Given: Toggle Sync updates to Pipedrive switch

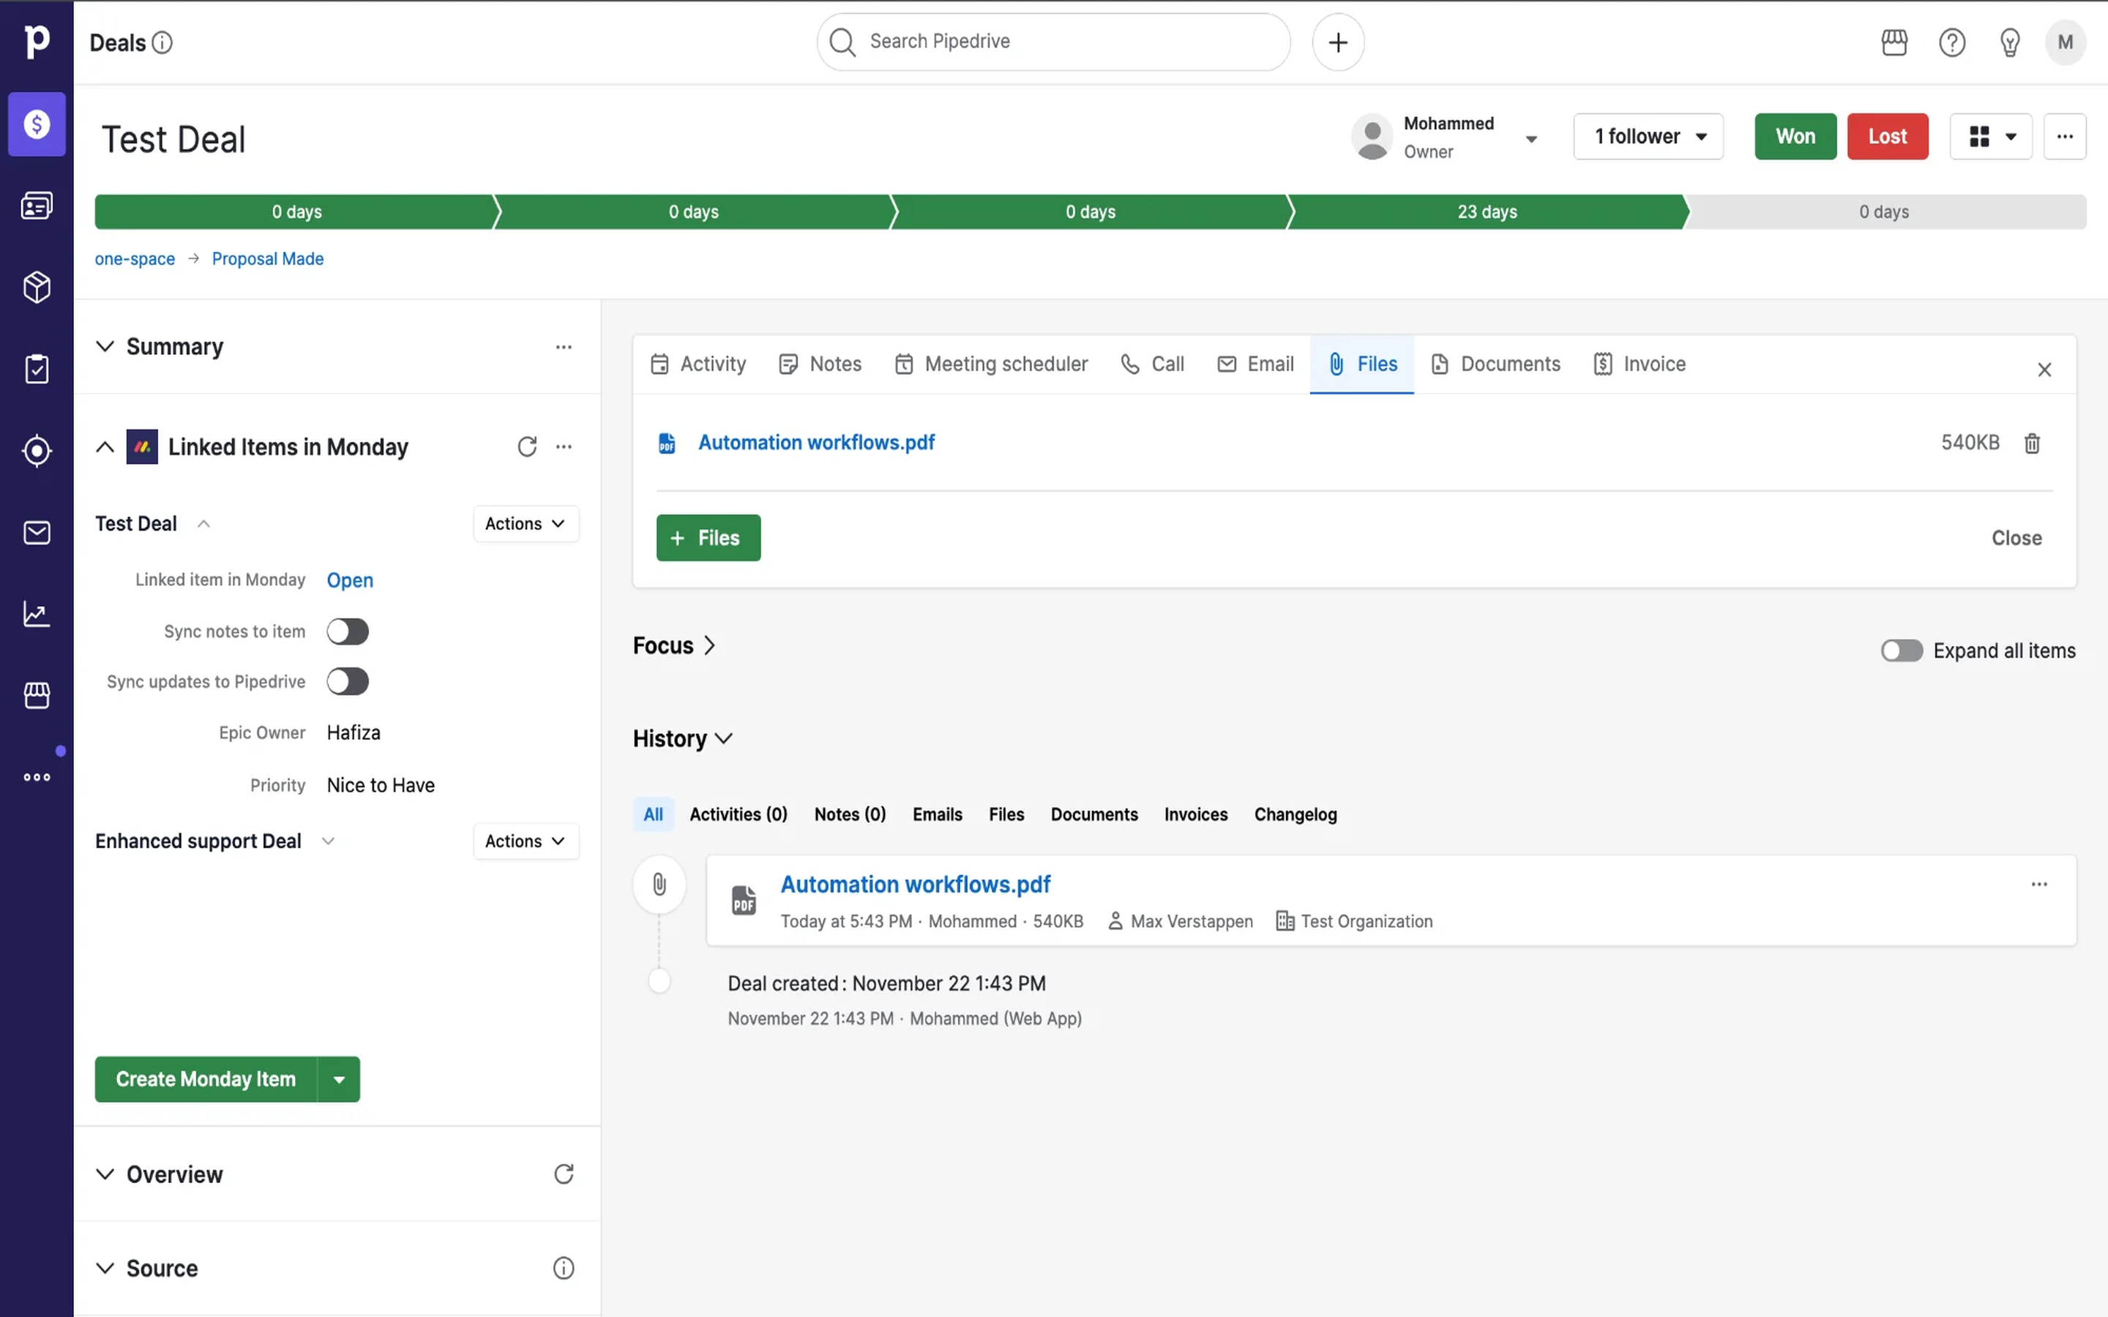Looking at the screenshot, I should (x=348, y=681).
